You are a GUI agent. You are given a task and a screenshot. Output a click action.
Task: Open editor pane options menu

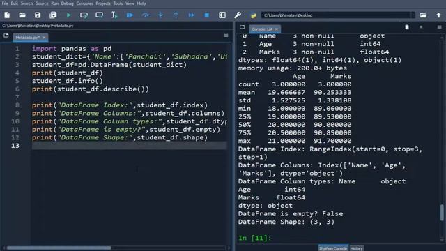226,36
